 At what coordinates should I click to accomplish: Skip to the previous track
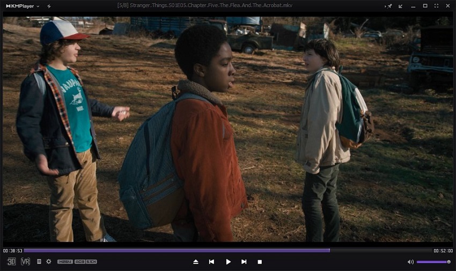(212, 261)
